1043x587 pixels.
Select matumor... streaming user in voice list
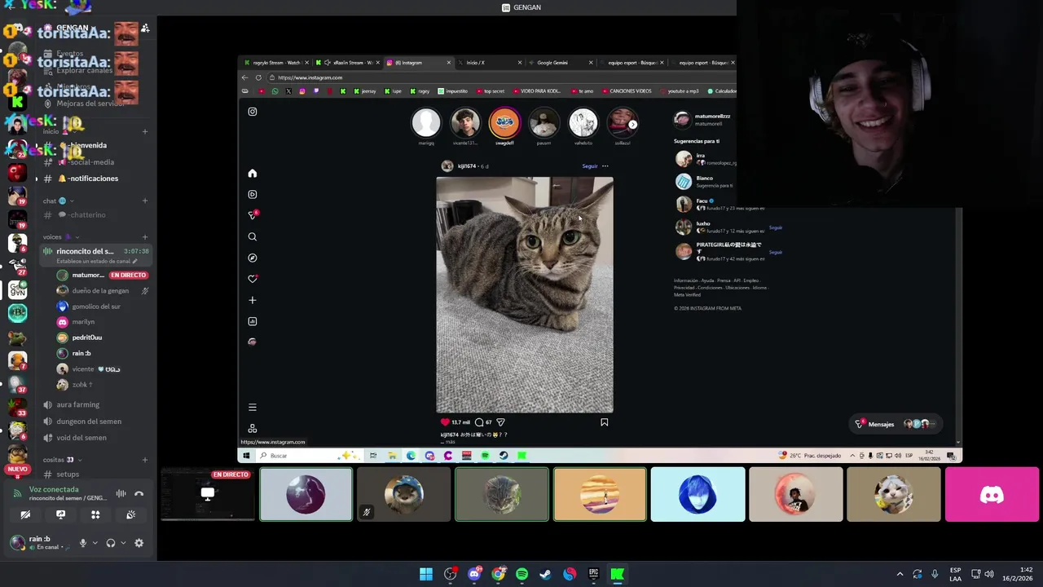coord(102,276)
